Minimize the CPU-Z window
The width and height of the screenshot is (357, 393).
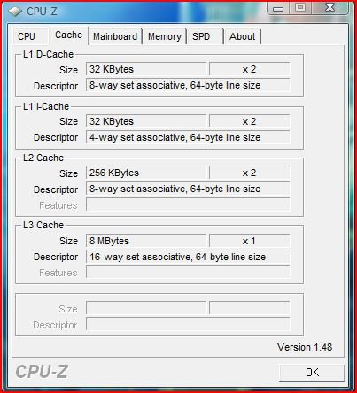(278, 9)
